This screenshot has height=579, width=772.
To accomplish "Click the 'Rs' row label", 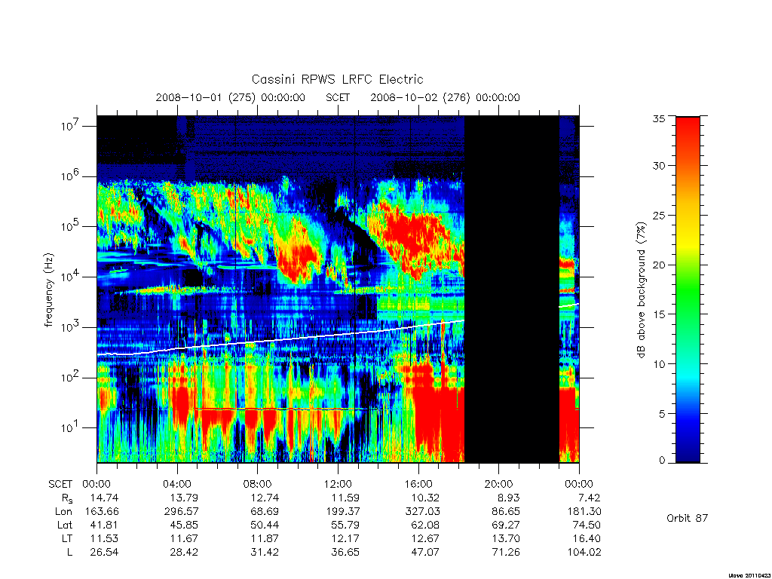I will point(67,498).
